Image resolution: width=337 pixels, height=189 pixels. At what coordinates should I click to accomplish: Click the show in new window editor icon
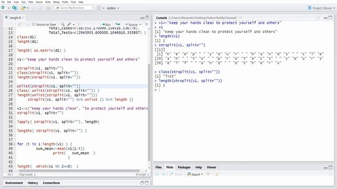(x=20, y=25)
